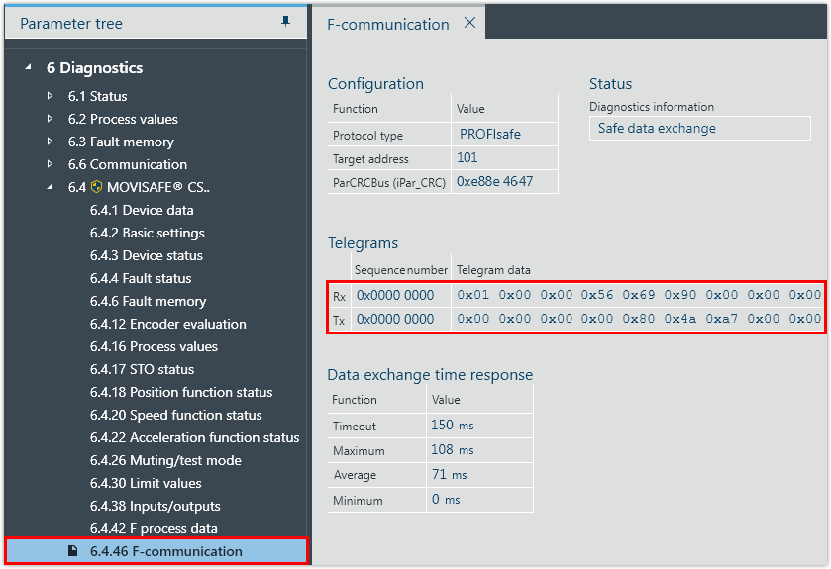Switch to the F-communication tab
831x569 pixels.
tap(387, 24)
